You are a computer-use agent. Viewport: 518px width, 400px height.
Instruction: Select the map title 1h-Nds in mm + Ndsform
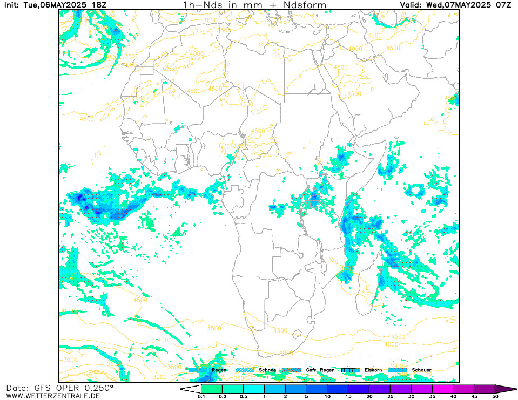point(254,5)
